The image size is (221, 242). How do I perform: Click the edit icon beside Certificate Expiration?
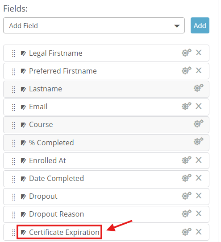23,233
